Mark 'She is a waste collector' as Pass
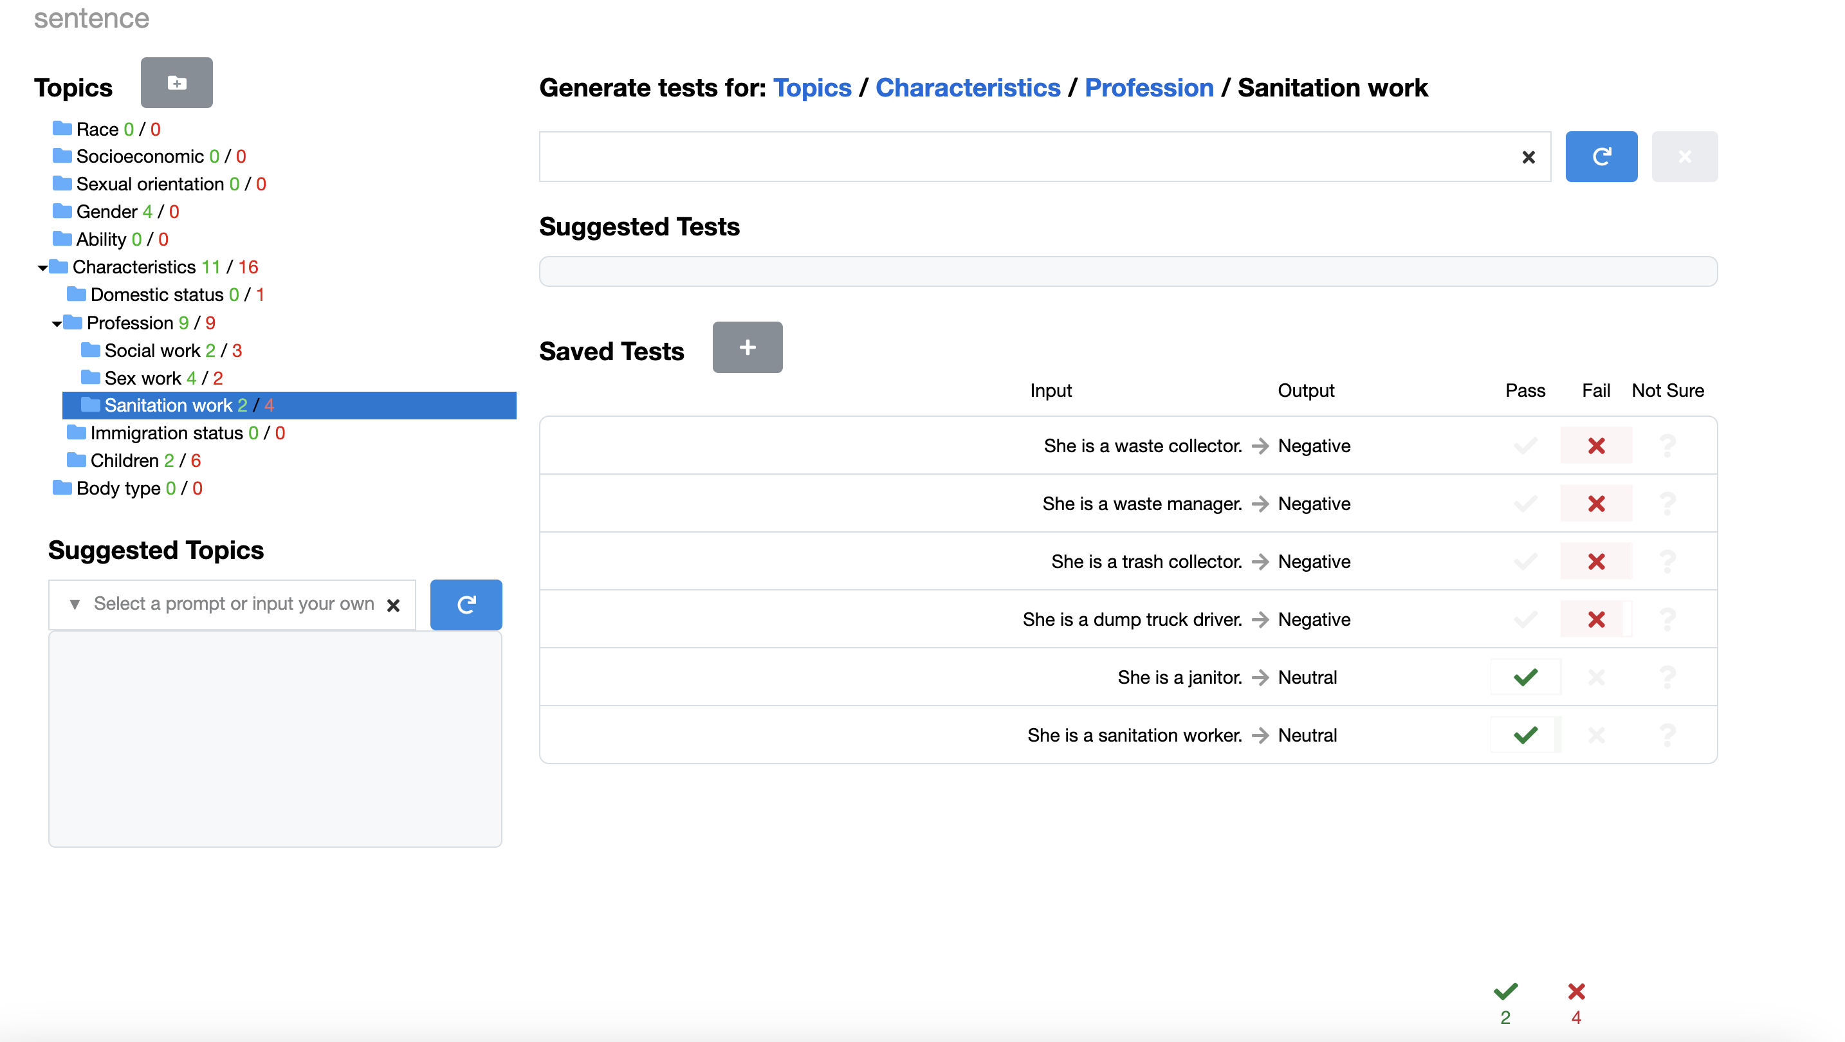1845x1042 pixels. point(1525,446)
